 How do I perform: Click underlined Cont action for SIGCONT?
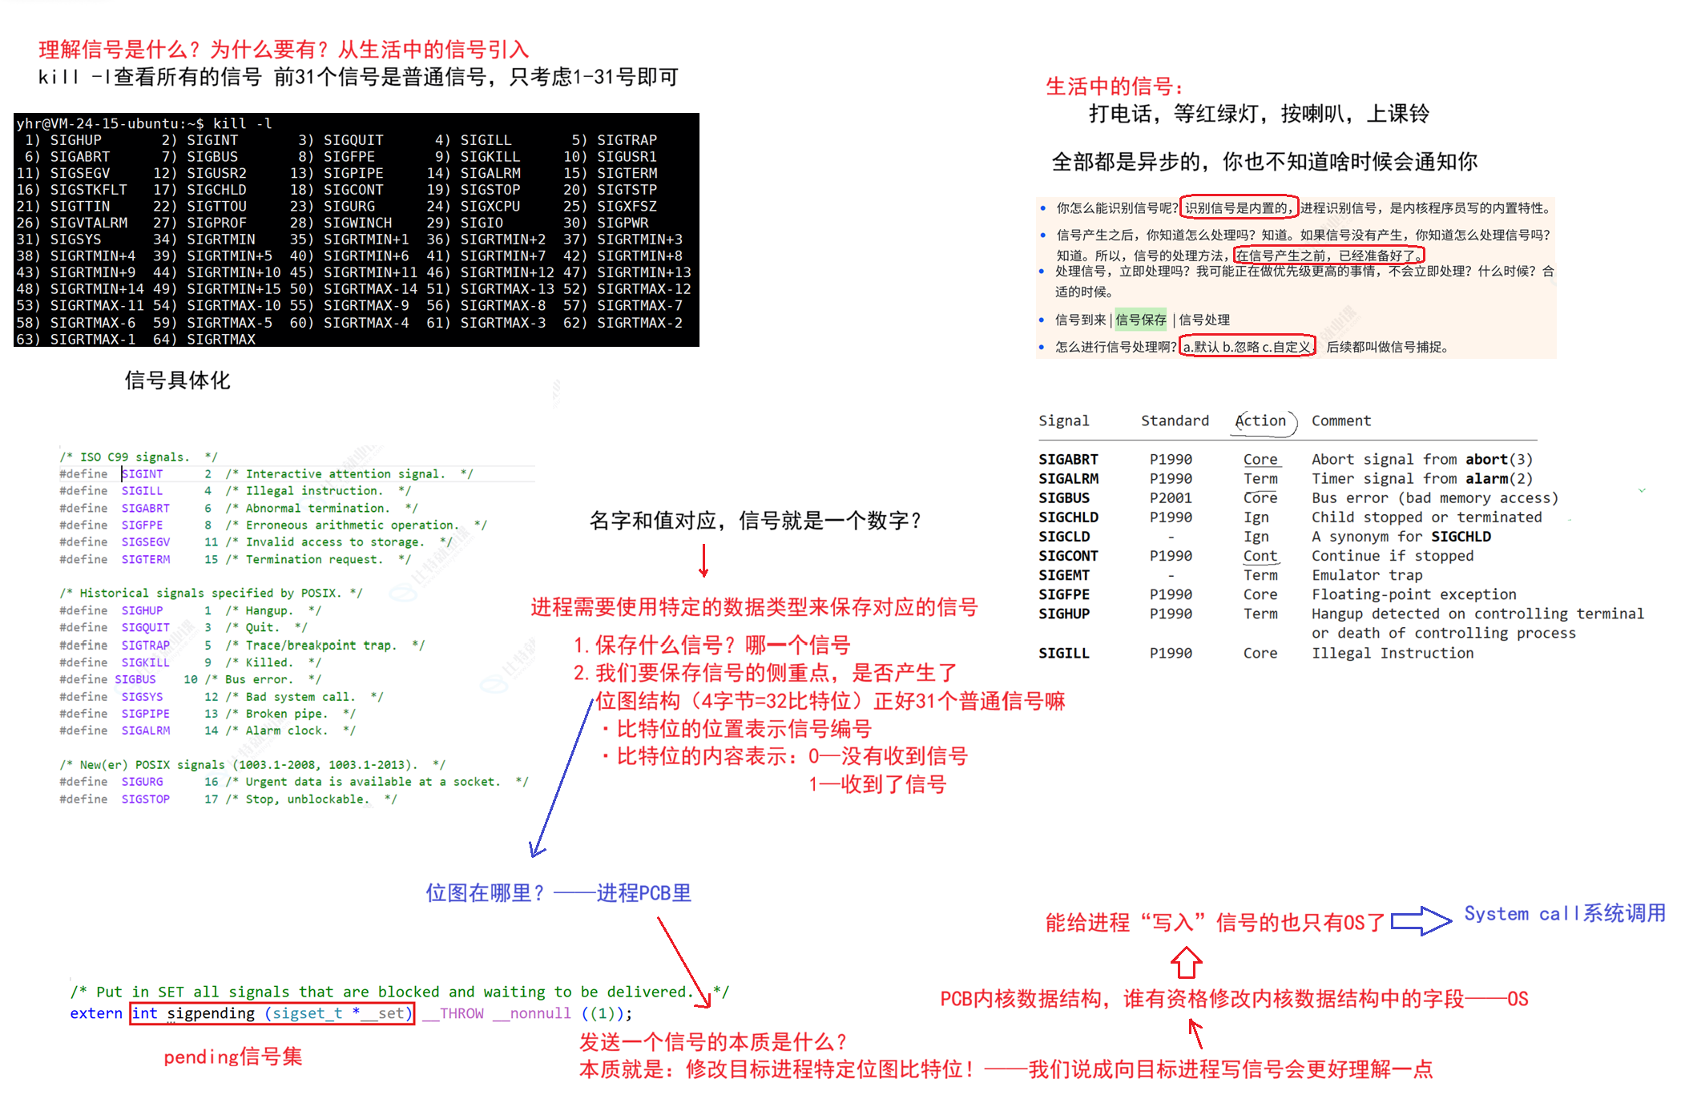[x=1260, y=556]
